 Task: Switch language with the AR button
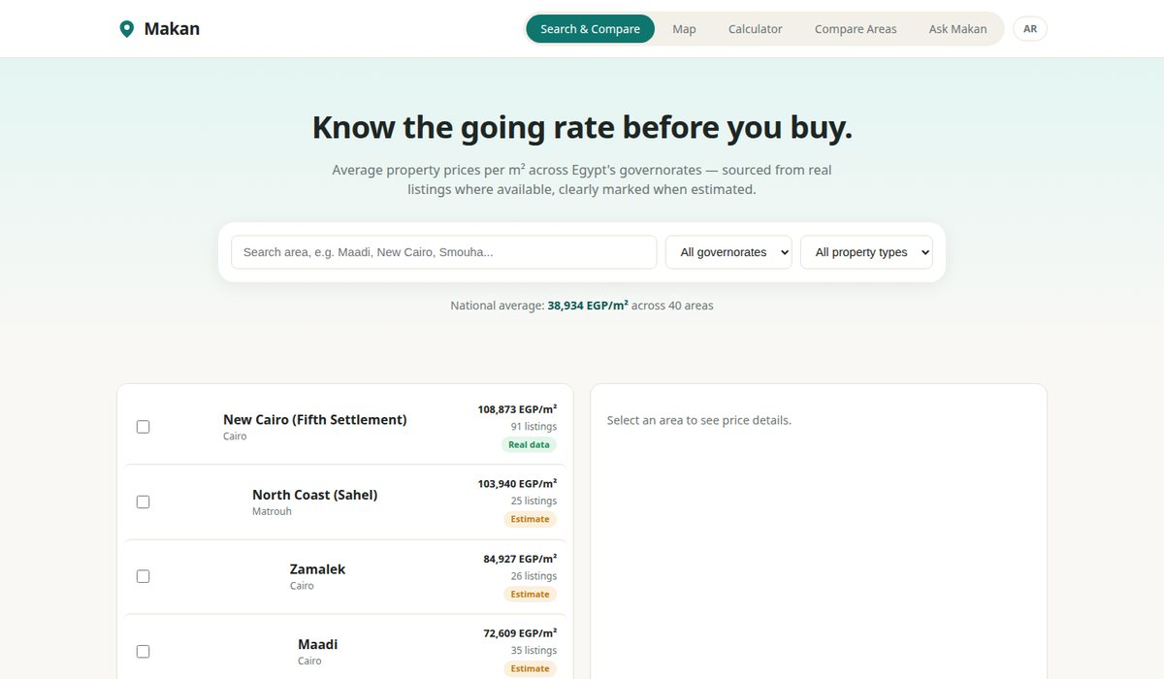1030,29
